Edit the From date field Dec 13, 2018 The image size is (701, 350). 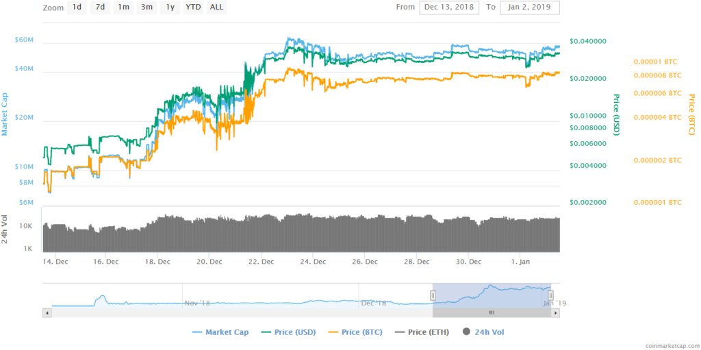pyautogui.click(x=449, y=8)
